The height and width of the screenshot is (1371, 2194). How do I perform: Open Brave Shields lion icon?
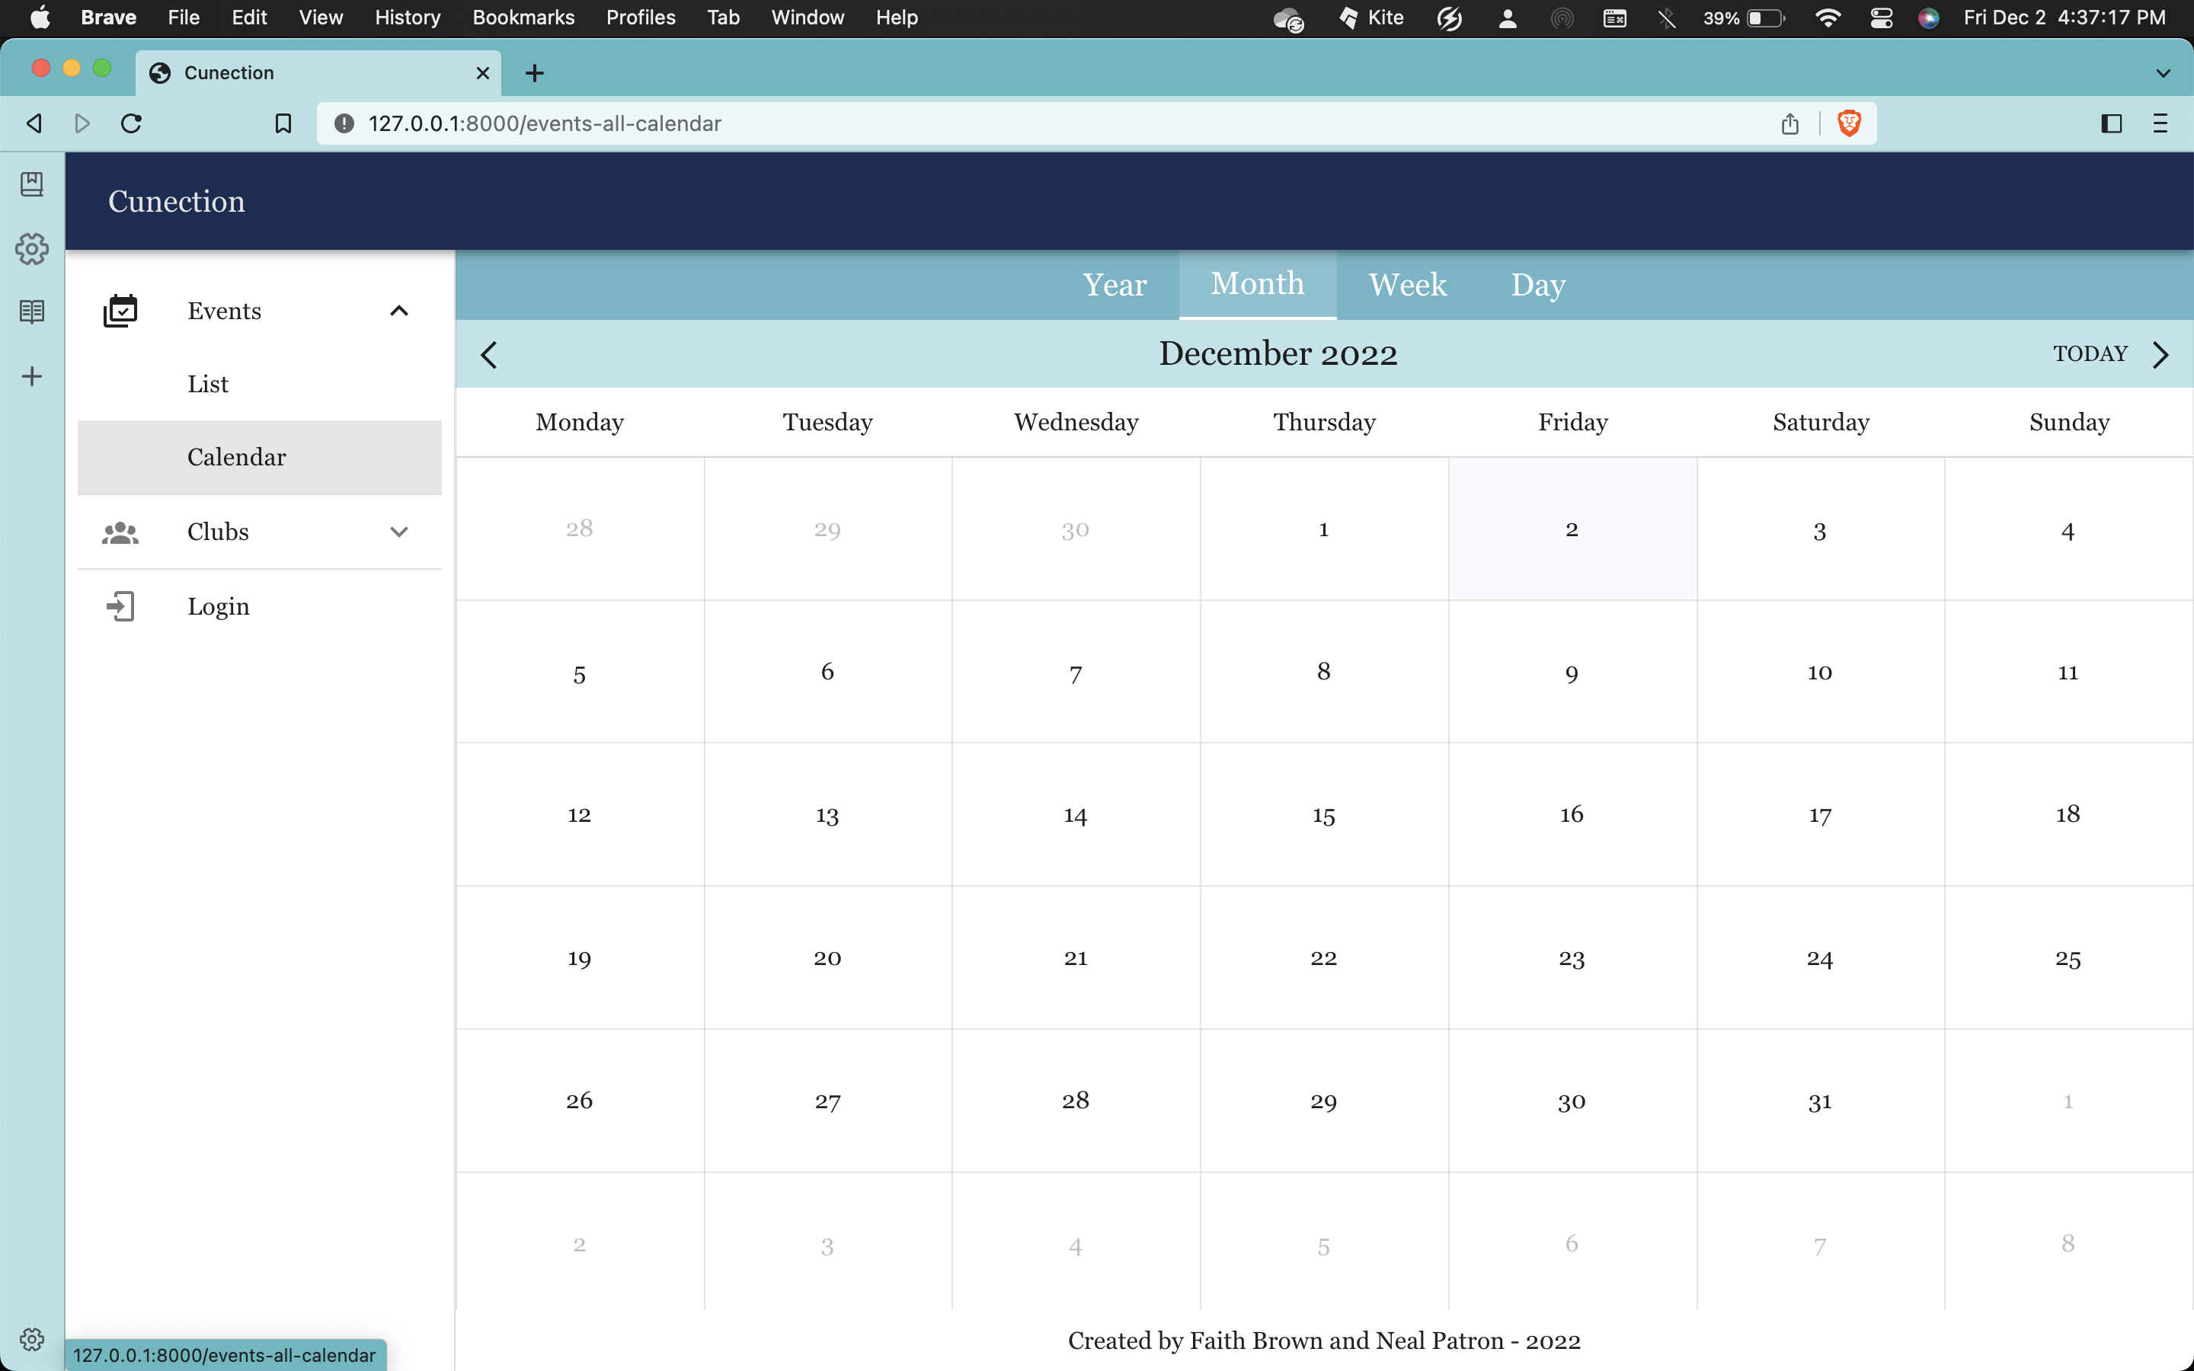1849,123
